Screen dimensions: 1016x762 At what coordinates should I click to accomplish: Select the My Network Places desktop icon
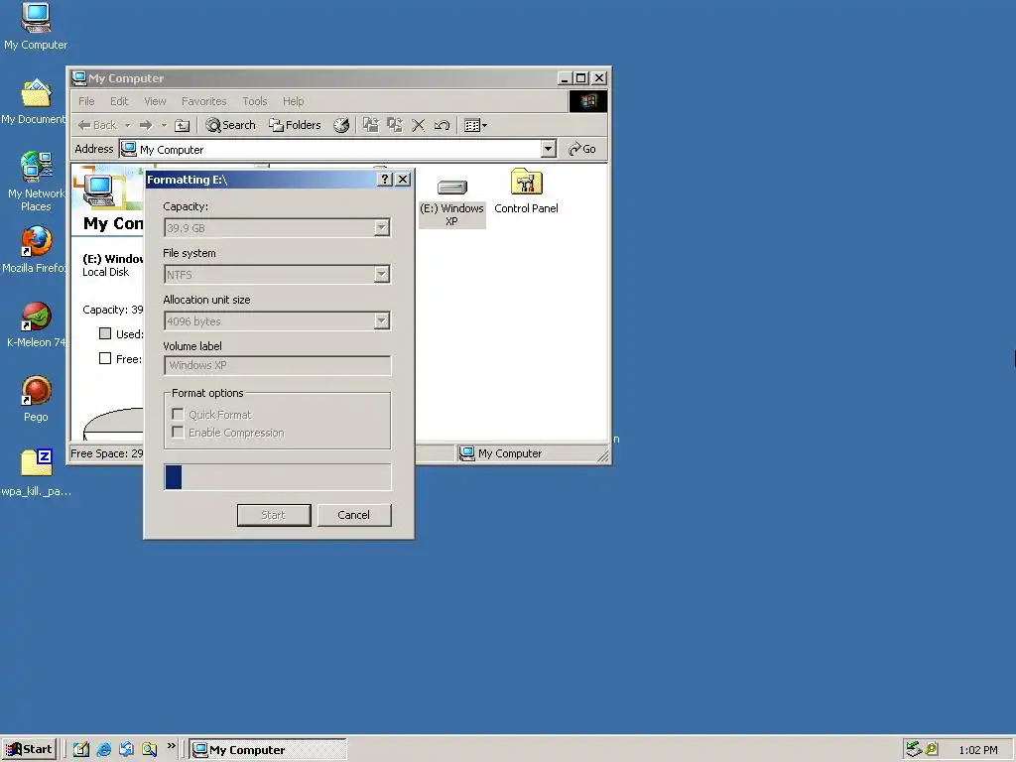(x=36, y=182)
